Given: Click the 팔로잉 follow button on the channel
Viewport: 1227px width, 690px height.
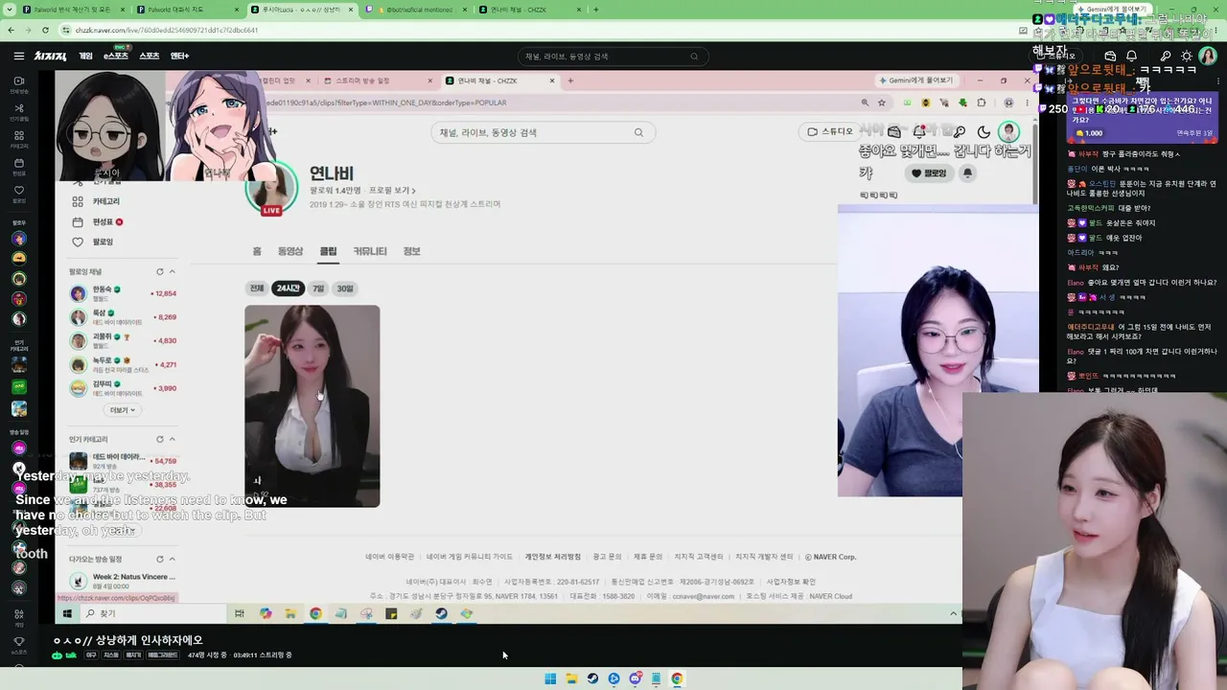Looking at the screenshot, I should tap(929, 173).
